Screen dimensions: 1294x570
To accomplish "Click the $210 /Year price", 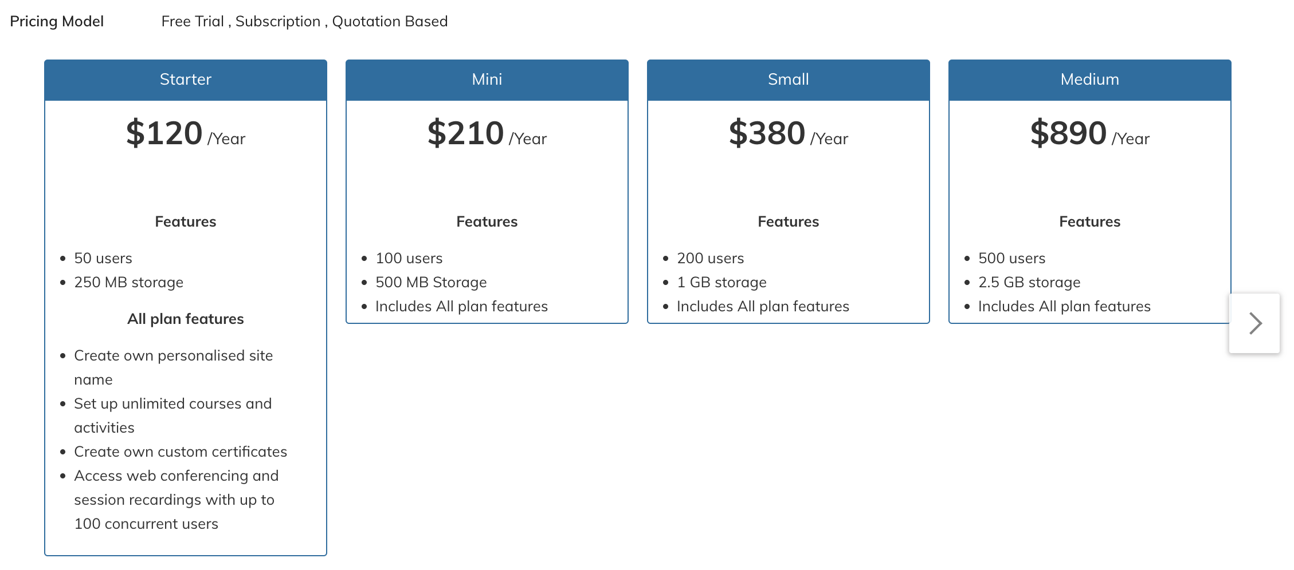I will [x=487, y=133].
